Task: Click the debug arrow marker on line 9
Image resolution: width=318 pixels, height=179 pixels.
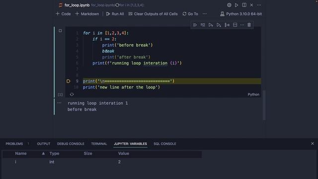Action: (x=69, y=81)
